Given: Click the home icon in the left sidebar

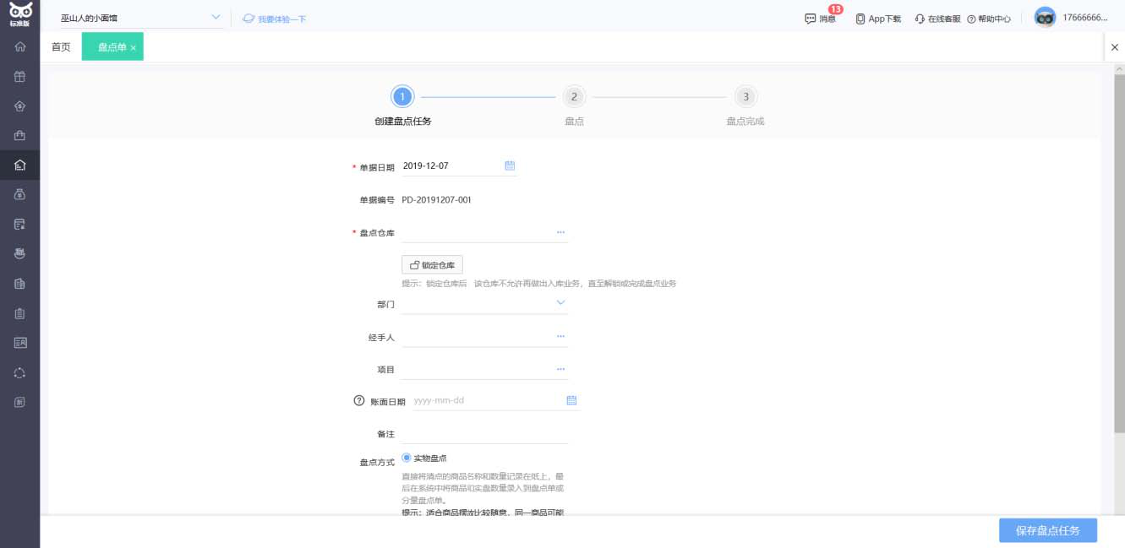Looking at the screenshot, I should tap(19, 47).
